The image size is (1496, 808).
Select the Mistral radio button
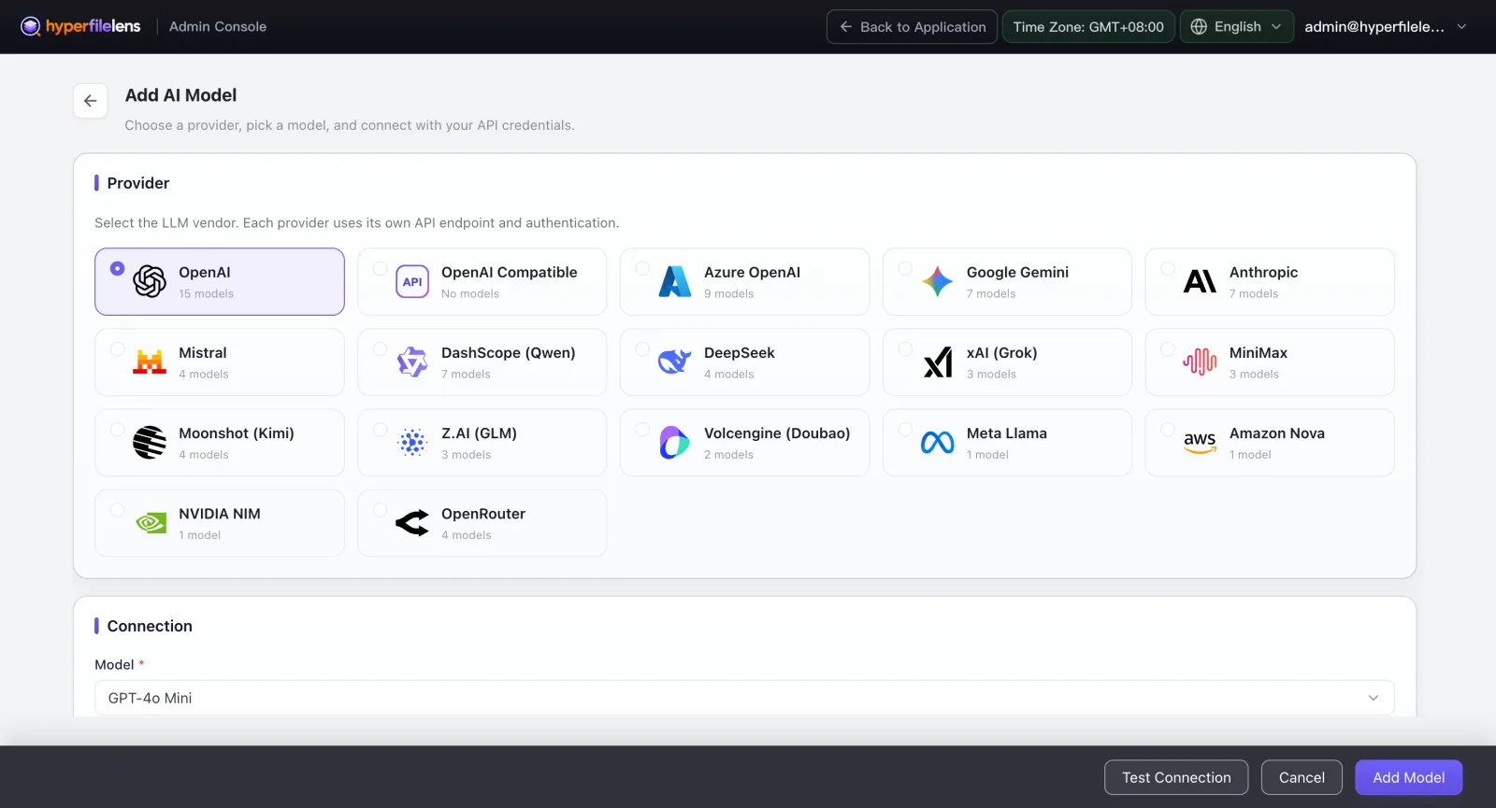117,348
